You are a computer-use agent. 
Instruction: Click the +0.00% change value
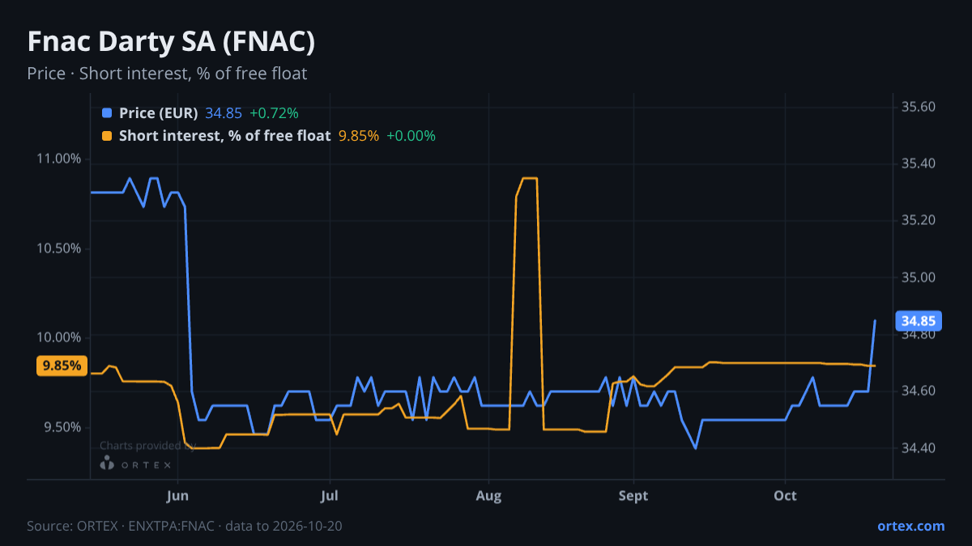[411, 136]
